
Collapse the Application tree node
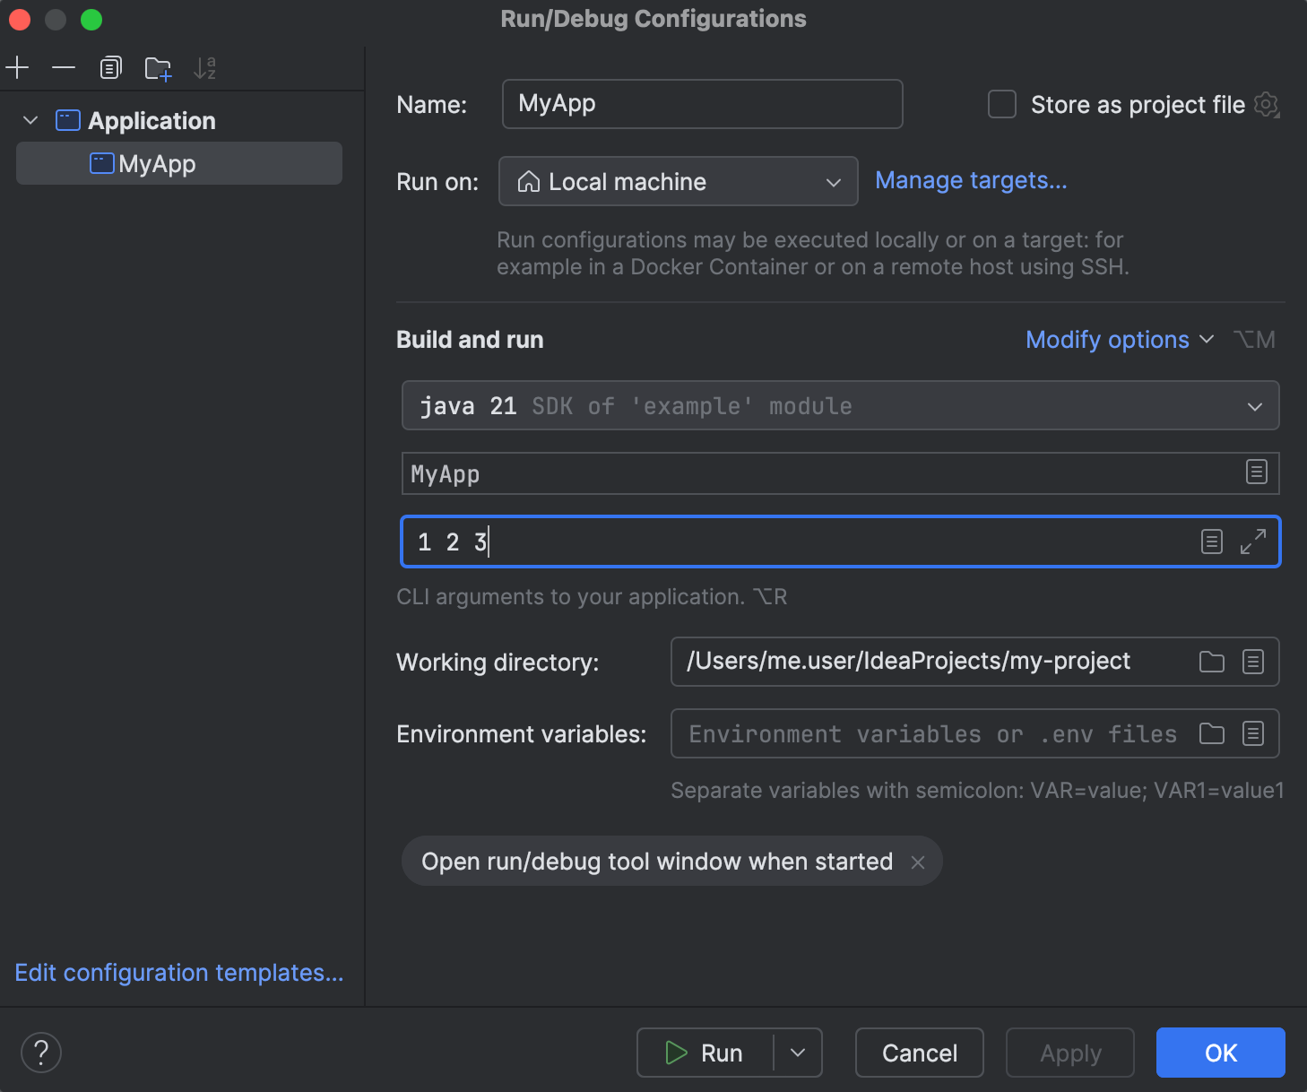coord(30,119)
